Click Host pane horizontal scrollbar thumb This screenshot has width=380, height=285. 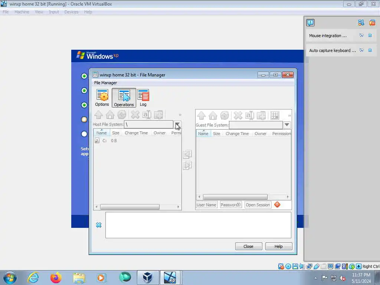click(130, 207)
